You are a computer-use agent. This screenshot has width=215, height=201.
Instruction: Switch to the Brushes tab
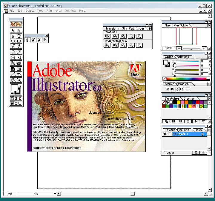click(189, 98)
